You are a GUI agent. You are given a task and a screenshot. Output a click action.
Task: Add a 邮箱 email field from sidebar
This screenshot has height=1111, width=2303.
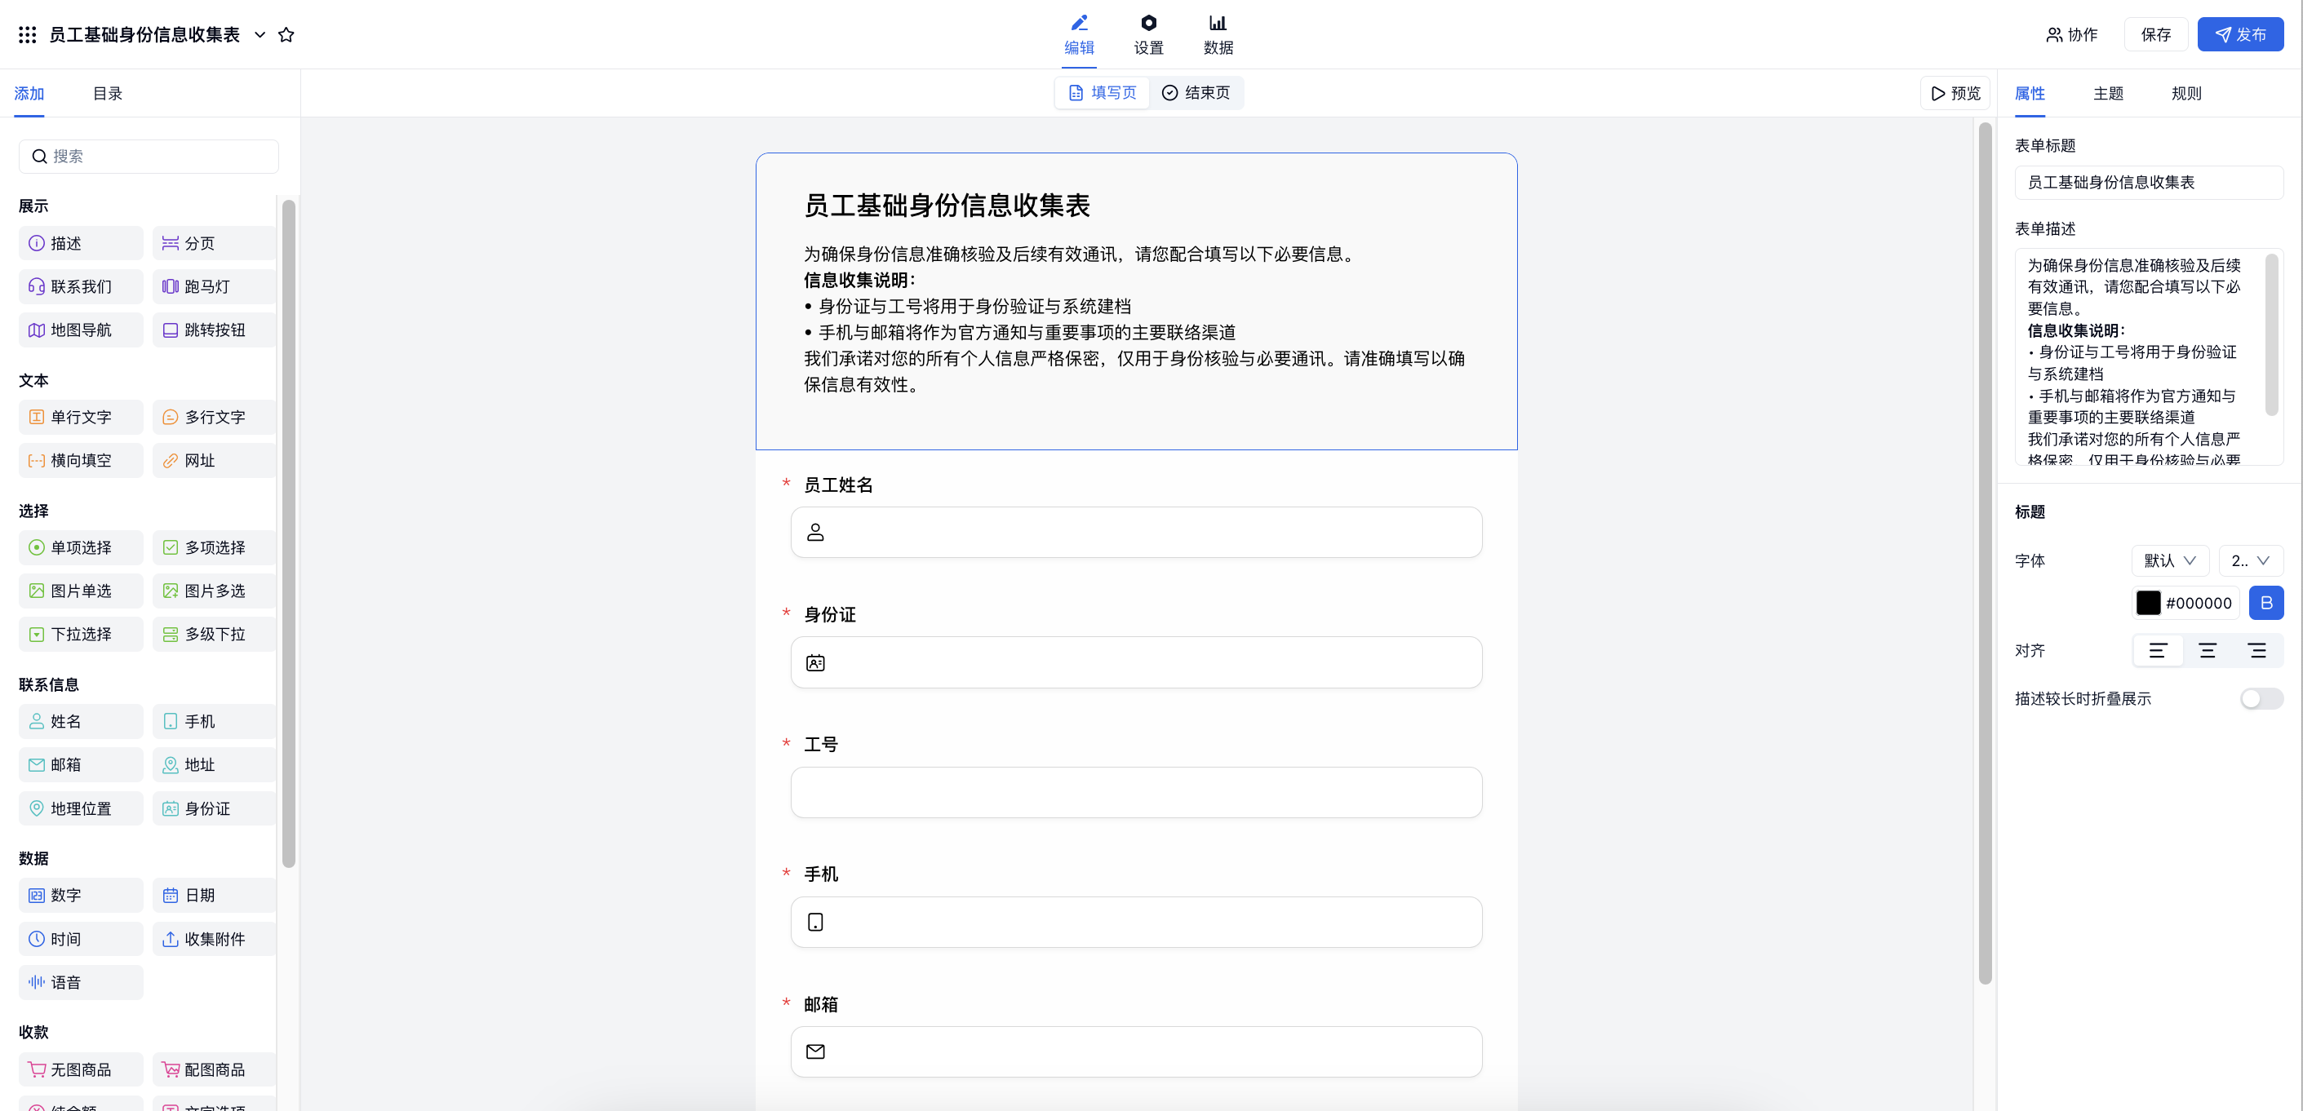[81, 764]
